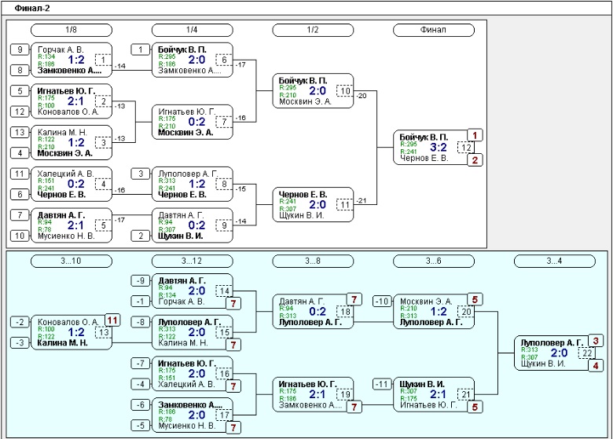Select the 3...12 consolation round header
The width and height of the screenshot is (613, 439).
pos(192,262)
